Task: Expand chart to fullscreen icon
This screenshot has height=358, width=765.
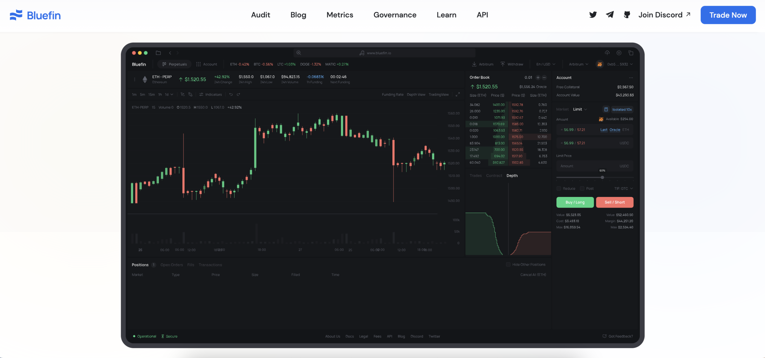Action: (x=458, y=95)
